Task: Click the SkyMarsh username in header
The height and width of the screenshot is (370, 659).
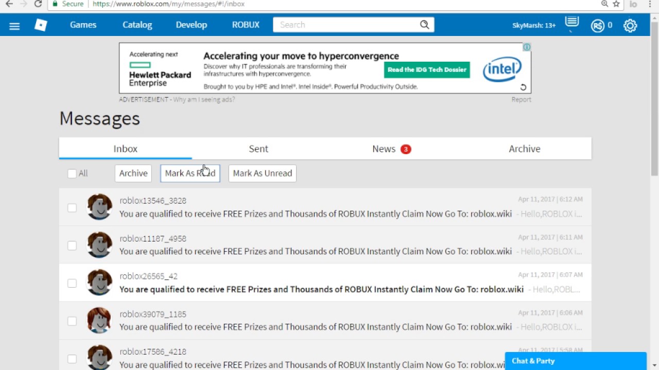Action: 534,25
